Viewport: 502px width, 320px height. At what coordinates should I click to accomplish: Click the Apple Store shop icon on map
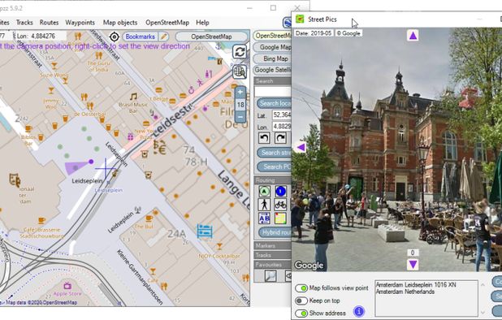click(x=67, y=285)
